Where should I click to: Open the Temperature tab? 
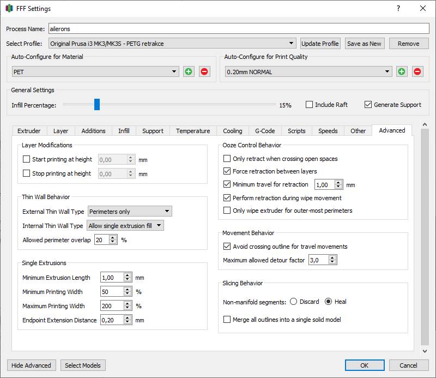coord(193,131)
